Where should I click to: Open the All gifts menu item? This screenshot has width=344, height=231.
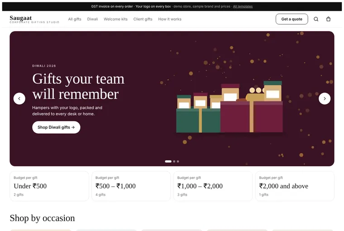(x=75, y=19)
